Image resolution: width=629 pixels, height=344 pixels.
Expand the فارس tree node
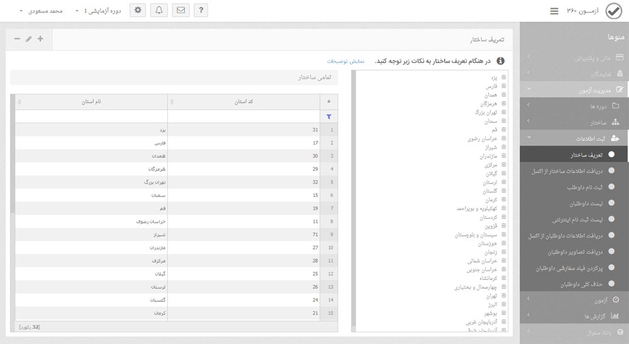504,86
